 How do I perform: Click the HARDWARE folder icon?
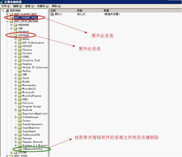(x=15, y=25)
